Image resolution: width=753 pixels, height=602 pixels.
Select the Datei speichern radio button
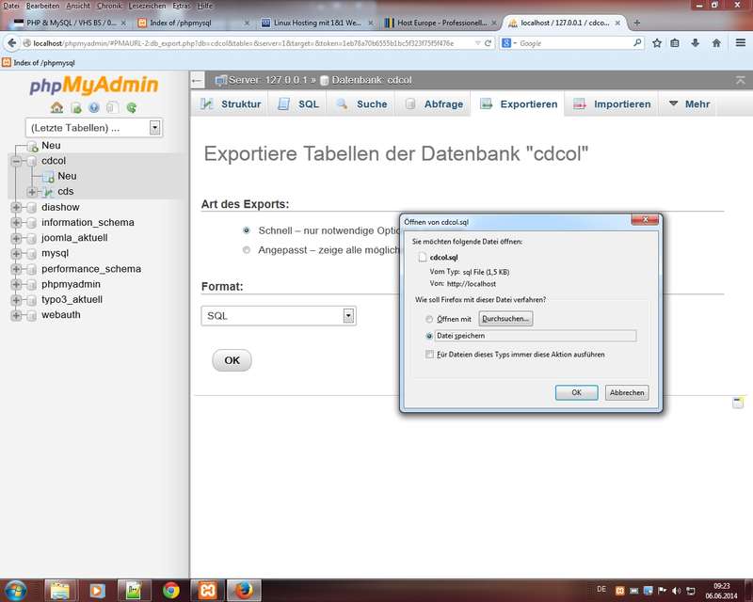coord(429,336)
